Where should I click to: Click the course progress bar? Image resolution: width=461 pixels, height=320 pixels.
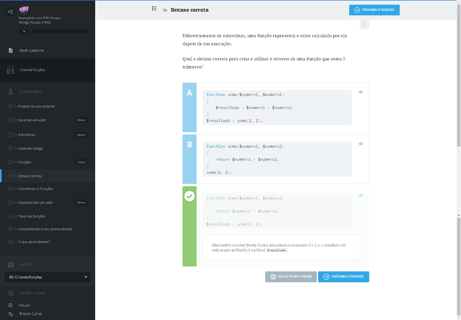60,31
